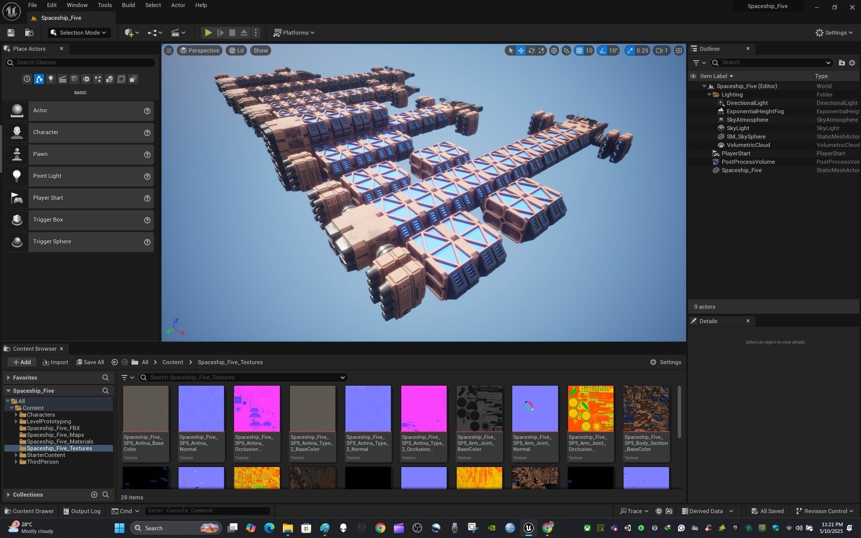Screen dimensions: 861x538
Task: Toggle grid snapping icon in viewport
Action: [579, 50]
